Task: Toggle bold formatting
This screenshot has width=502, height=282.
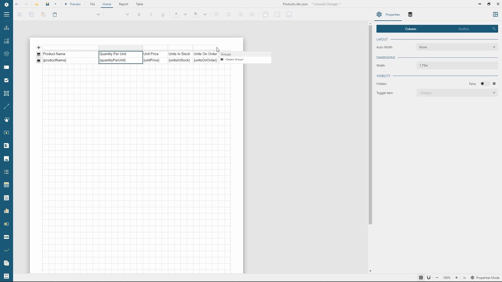Action: tap(139, 14)
